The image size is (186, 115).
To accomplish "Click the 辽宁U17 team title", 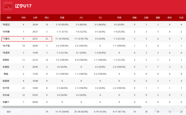I will tap(23, 6).
